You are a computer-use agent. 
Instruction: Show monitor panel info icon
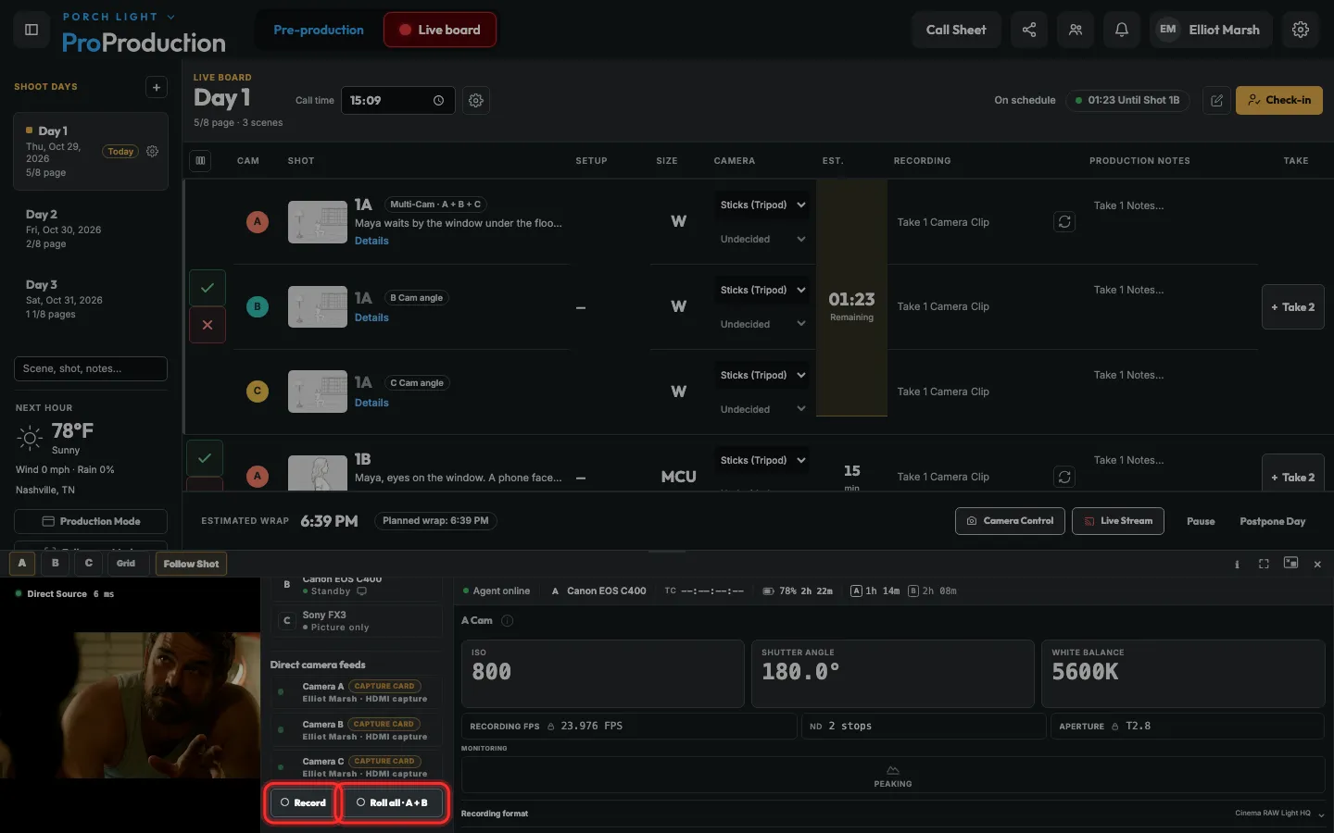[x=1237, y=564]
